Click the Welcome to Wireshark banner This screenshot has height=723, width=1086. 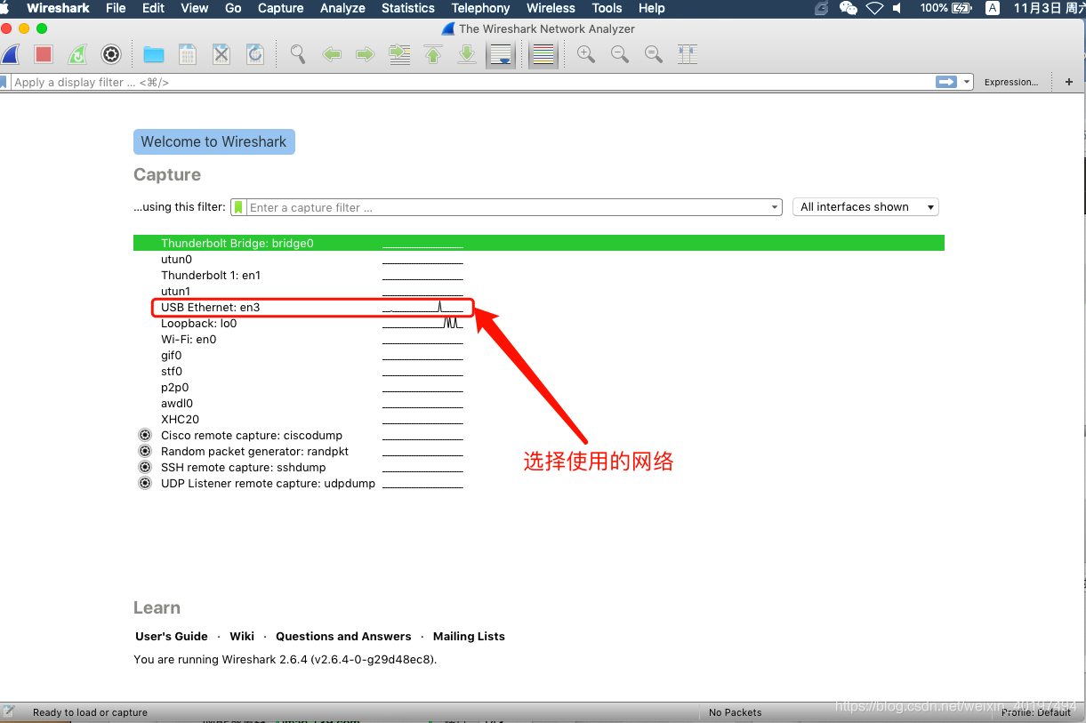[213, 142]
